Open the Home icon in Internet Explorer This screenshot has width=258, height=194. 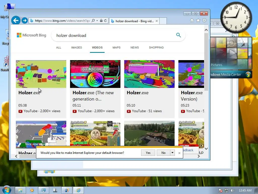192,20
